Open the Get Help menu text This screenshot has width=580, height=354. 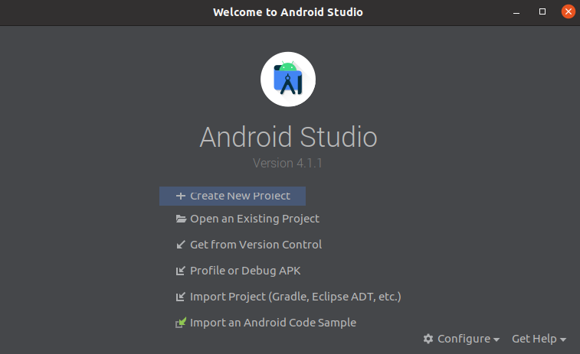534,339
